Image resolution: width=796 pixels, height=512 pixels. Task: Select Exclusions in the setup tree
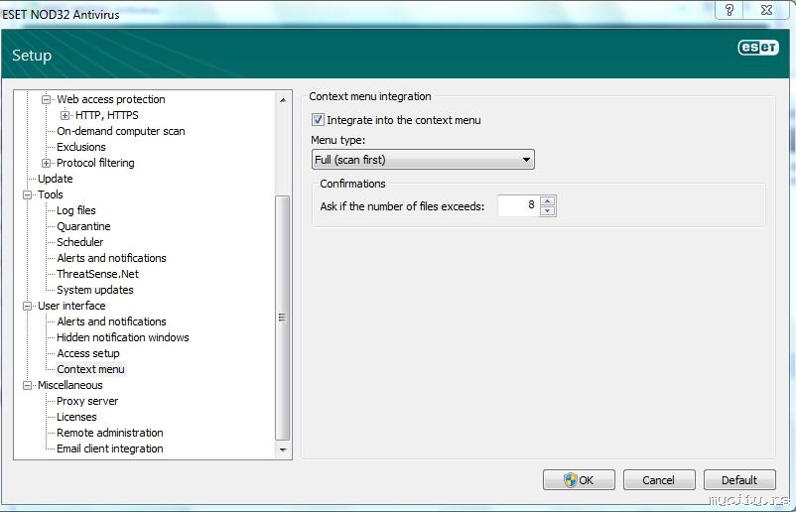point(81,147)
